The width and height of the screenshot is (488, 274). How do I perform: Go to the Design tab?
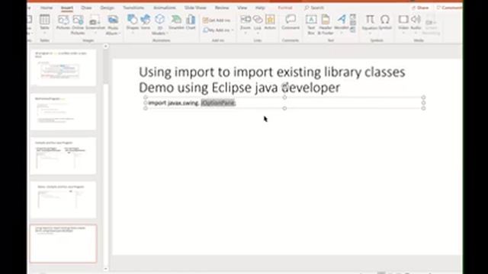tap(107, 8)
